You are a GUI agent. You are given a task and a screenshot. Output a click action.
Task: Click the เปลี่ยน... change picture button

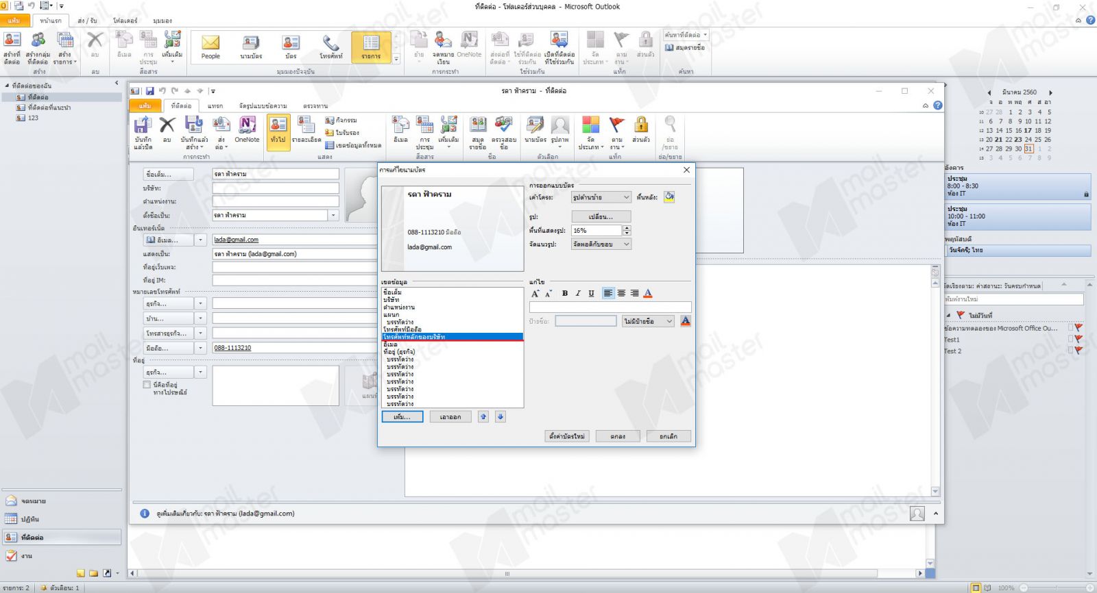tap(601, 216)
